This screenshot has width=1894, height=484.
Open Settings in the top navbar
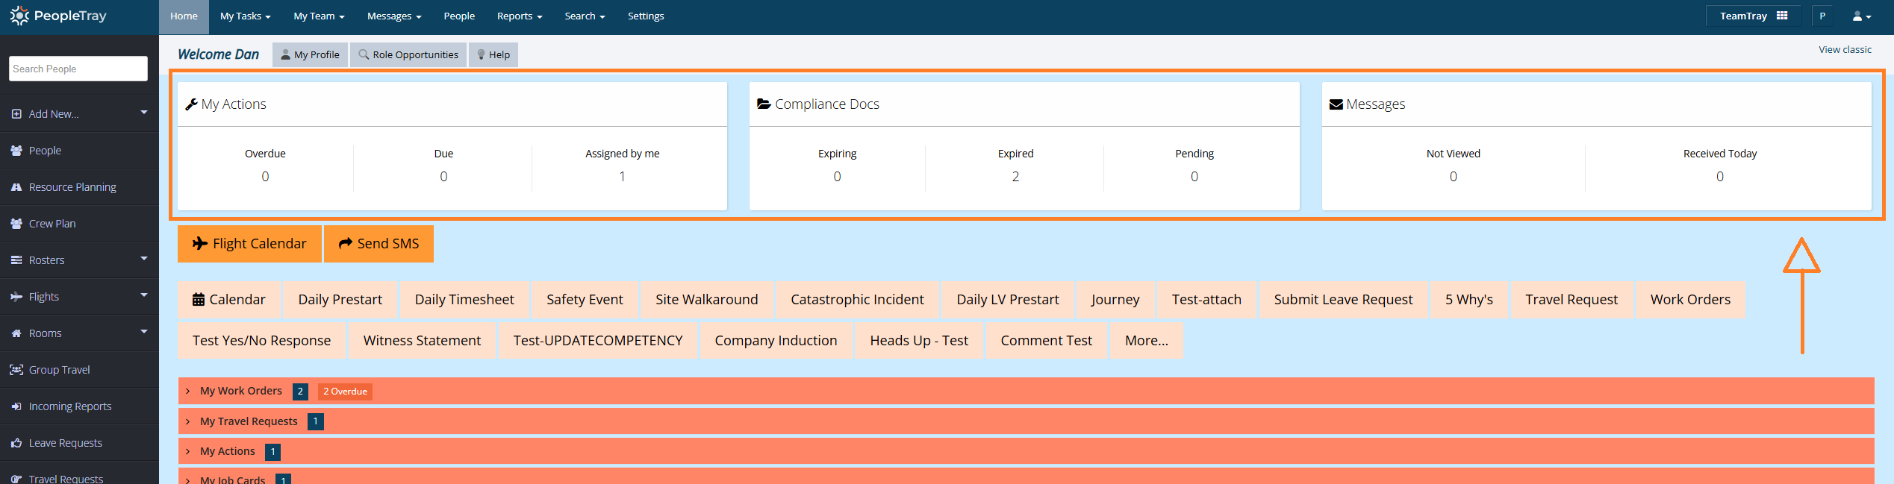pos(646,16)
